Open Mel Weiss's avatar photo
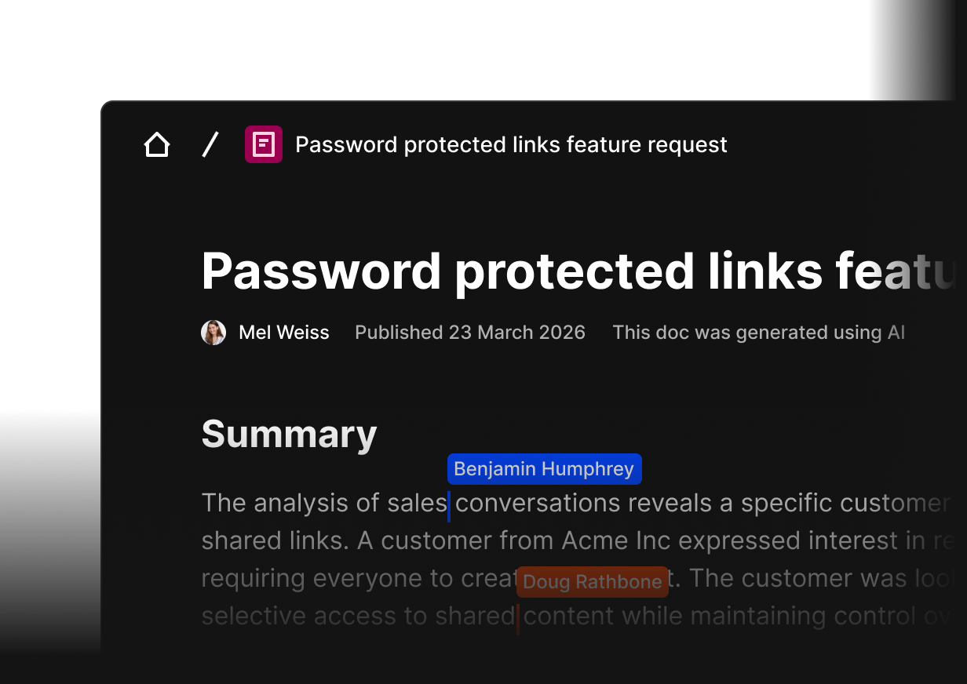Image resolution: width=967 pixels, height=684 pixels. tap(213, 333)
